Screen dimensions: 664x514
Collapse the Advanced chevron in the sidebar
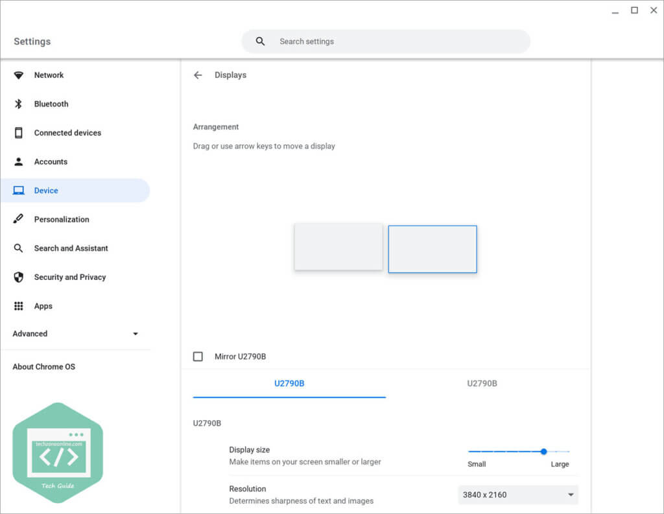[135, 333]
